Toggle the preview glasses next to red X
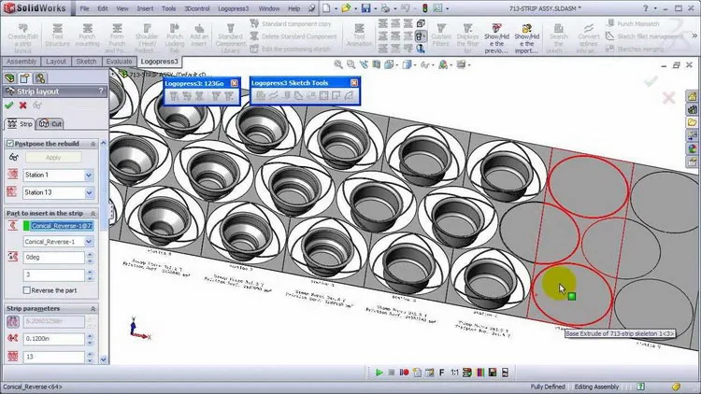Screen dimensions: 701x394 (x=37, y=106)
